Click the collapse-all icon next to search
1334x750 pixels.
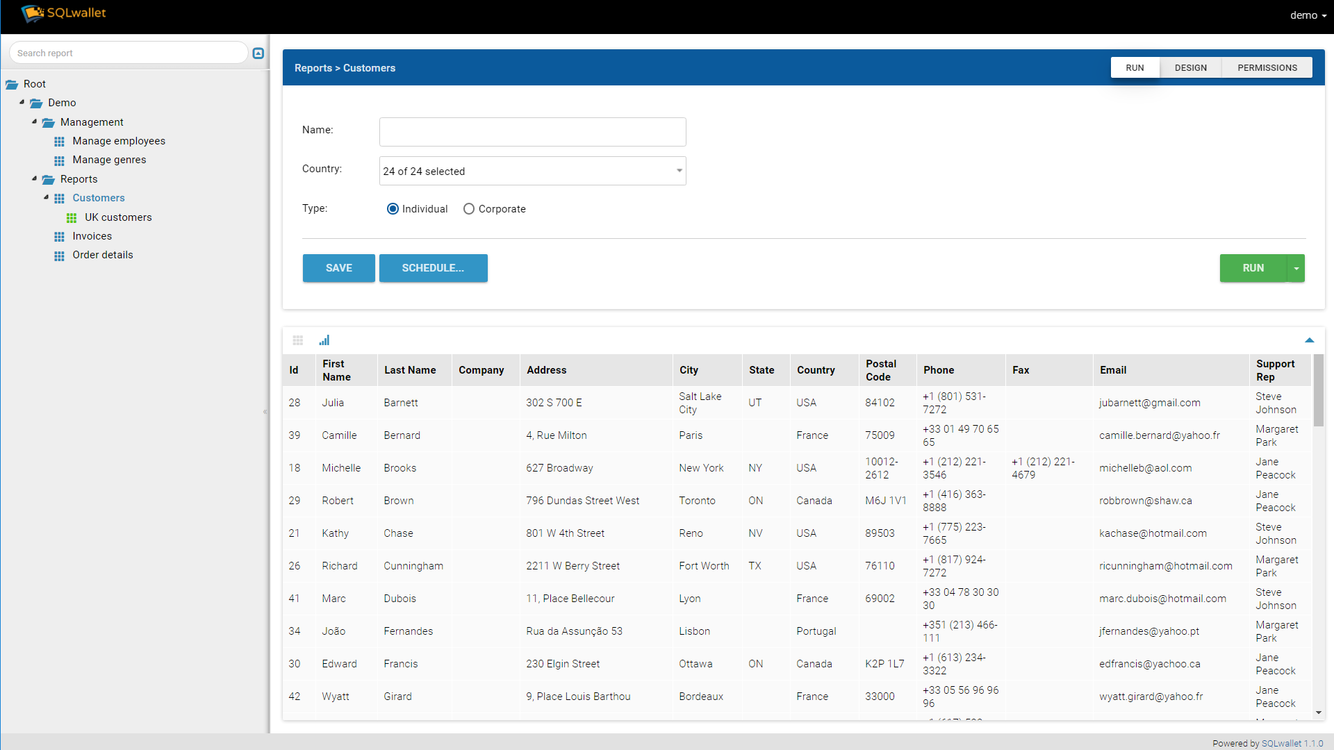pos(258,53)
